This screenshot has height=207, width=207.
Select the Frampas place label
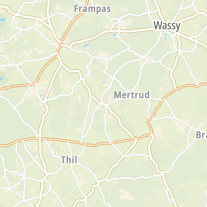point(93,9)
